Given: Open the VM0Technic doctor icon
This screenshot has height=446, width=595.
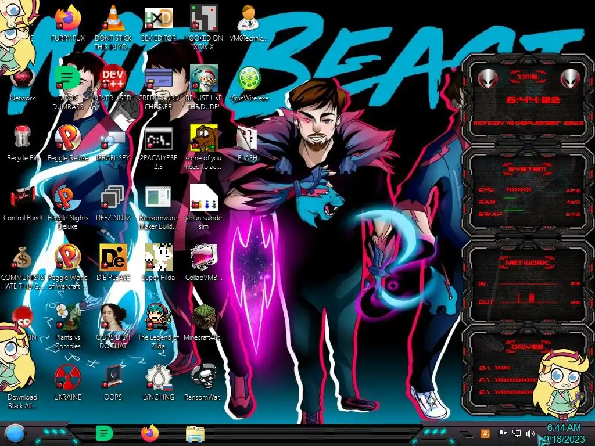Looking at the screenshot, I should coord(249,18).
